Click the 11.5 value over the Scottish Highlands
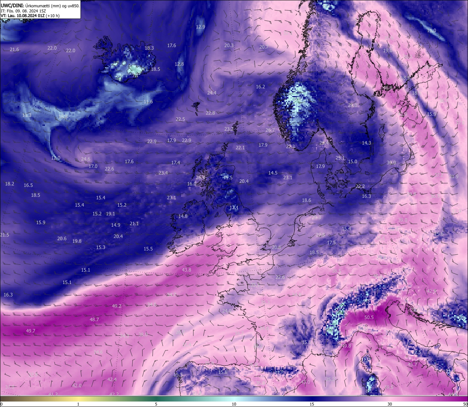The image size is (468, 407). point(228,177)
